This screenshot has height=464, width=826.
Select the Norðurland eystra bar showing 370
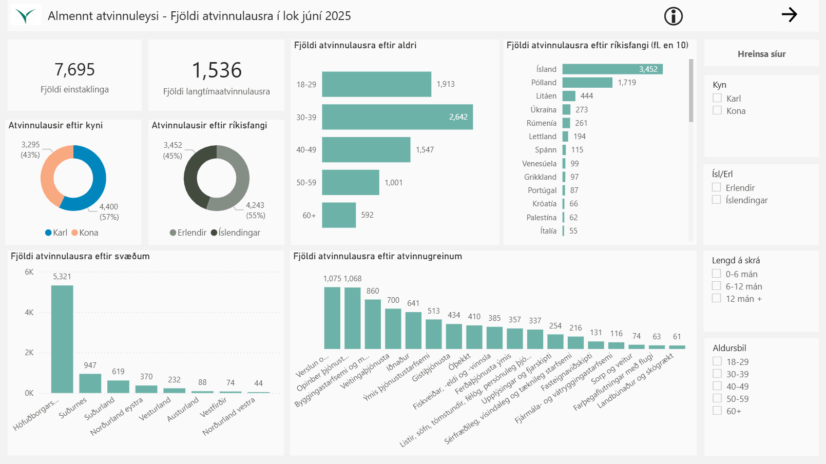click(146, 390)
